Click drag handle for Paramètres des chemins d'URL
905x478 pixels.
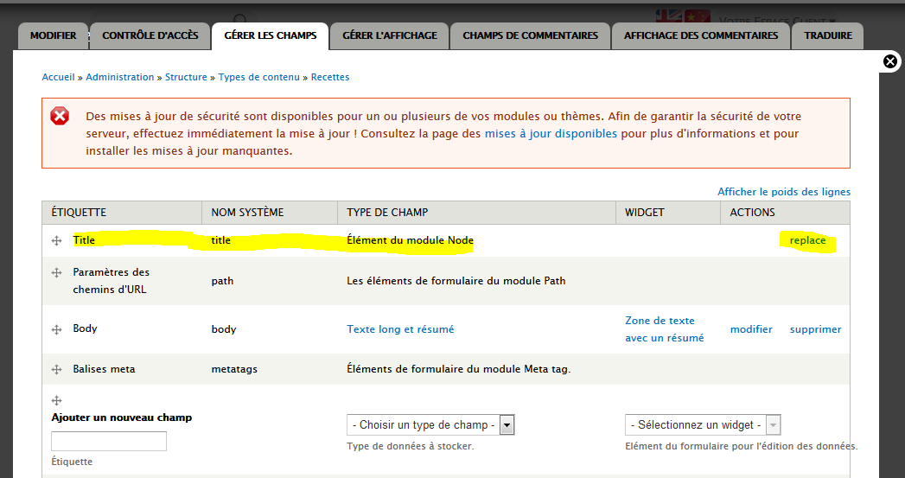click(x=56, y=272)
